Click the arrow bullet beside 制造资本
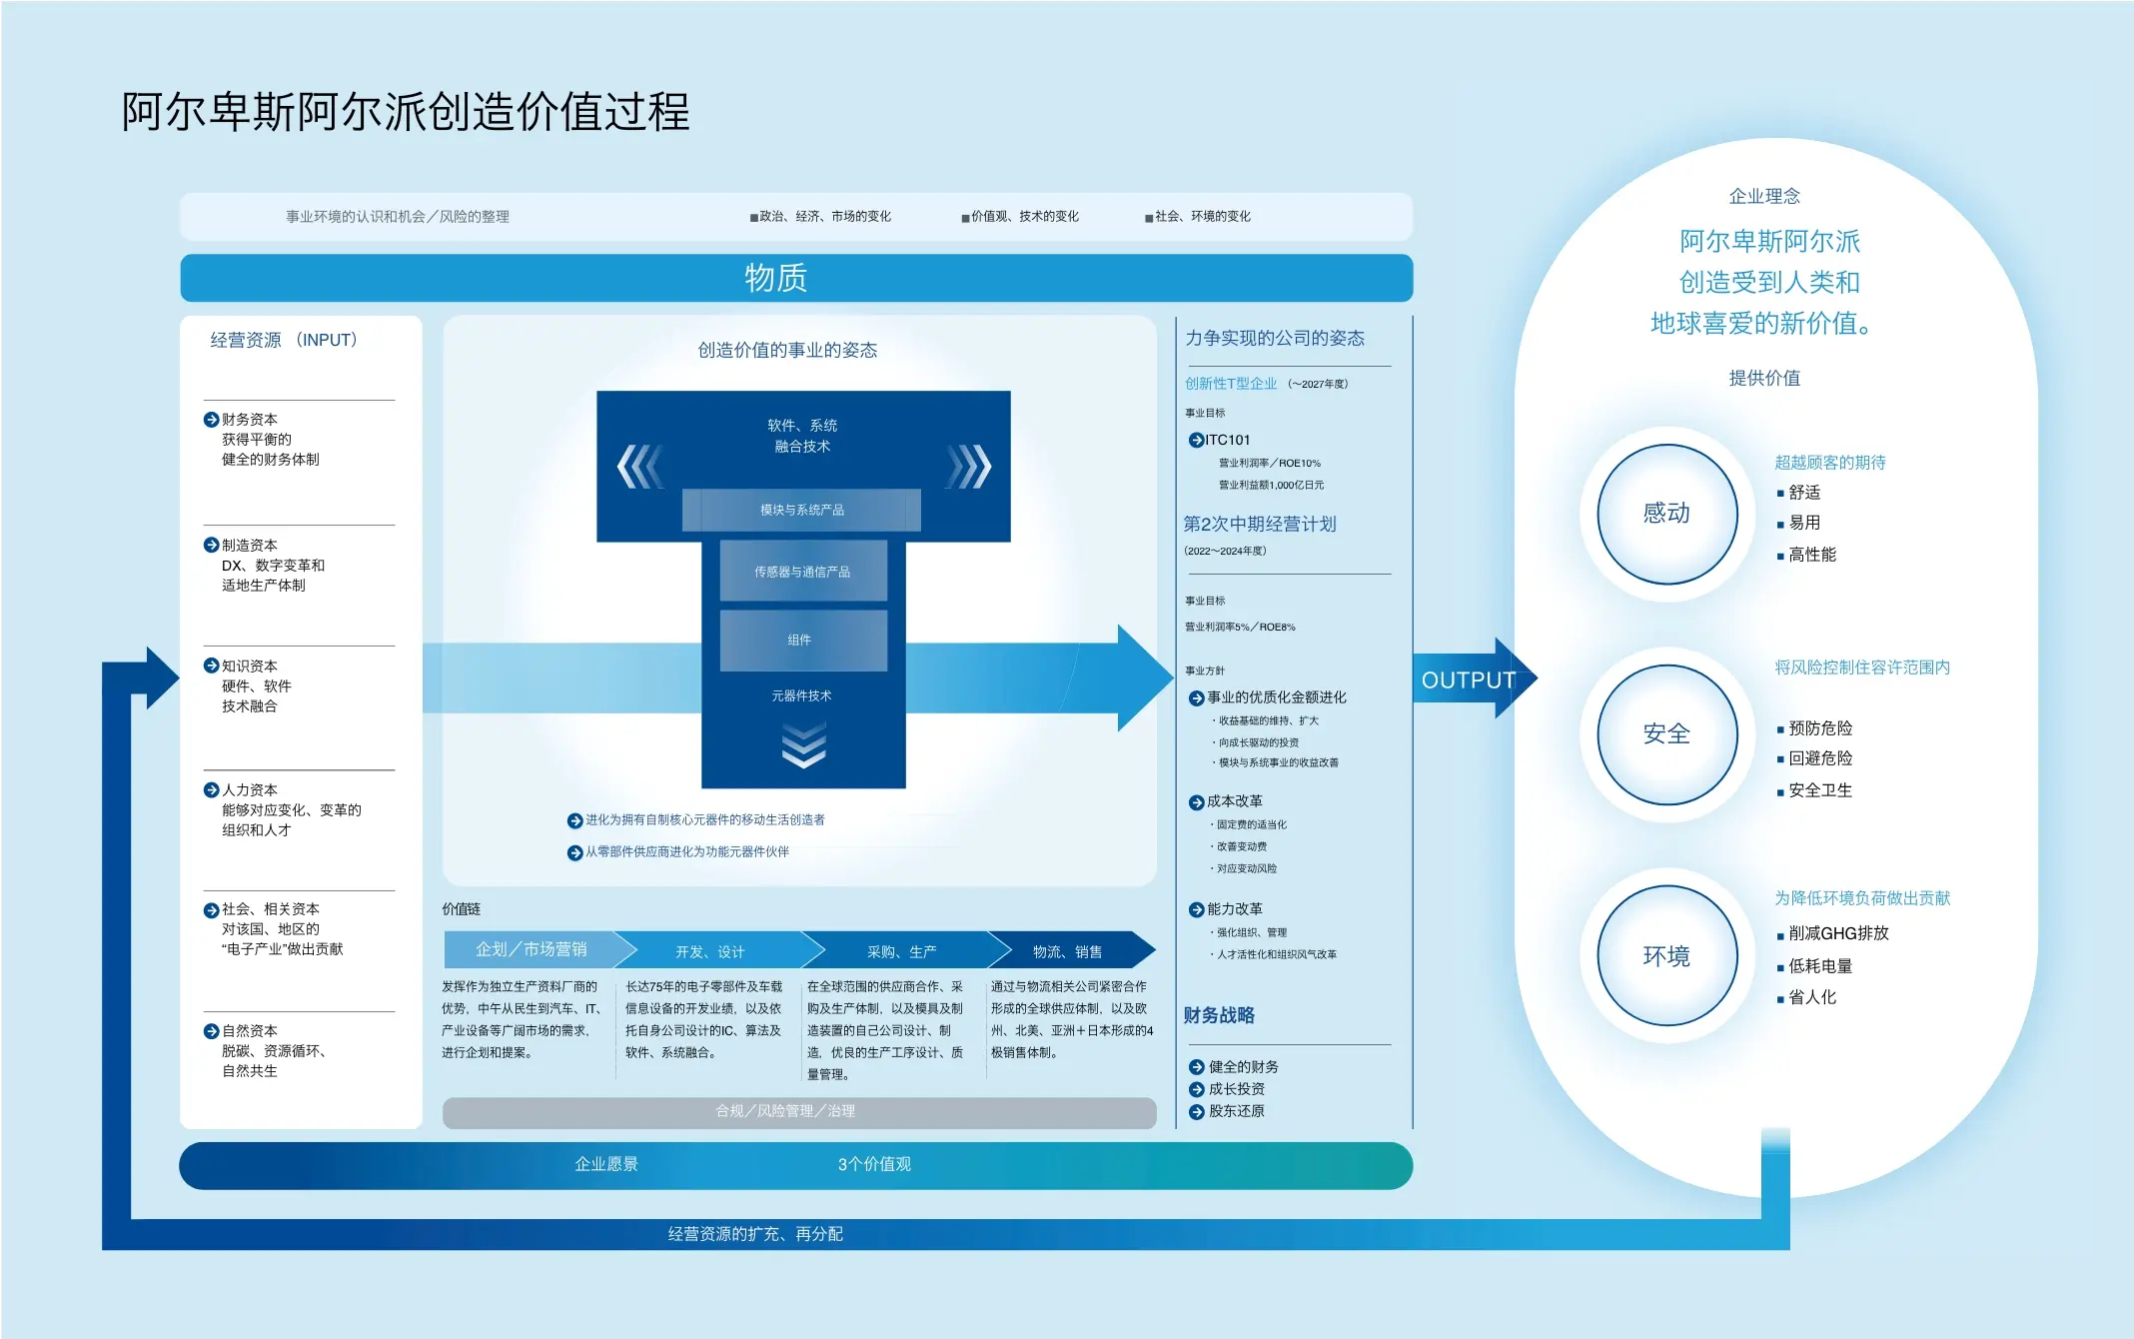Image resolution: width=2134 pixels, height=1339 pixels. point(211,545)
